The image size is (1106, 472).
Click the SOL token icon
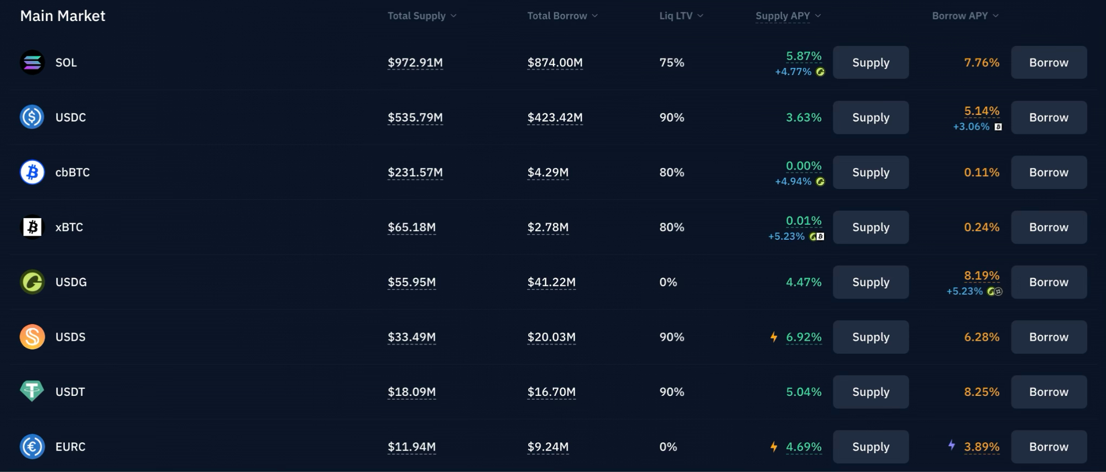pos(32,62)
